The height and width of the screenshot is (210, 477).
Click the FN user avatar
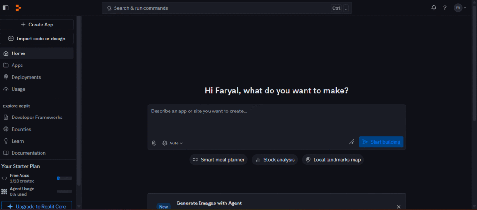[x=458, y=8]
